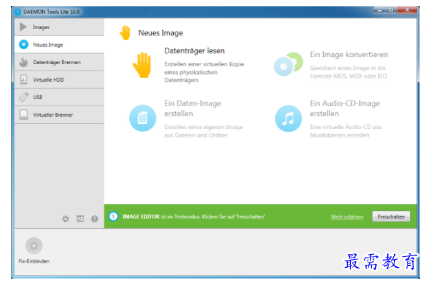
Task: Click the document icon for Ein Daten-Image erstellen
Action: pyautogui.click(x=143, y=118)
